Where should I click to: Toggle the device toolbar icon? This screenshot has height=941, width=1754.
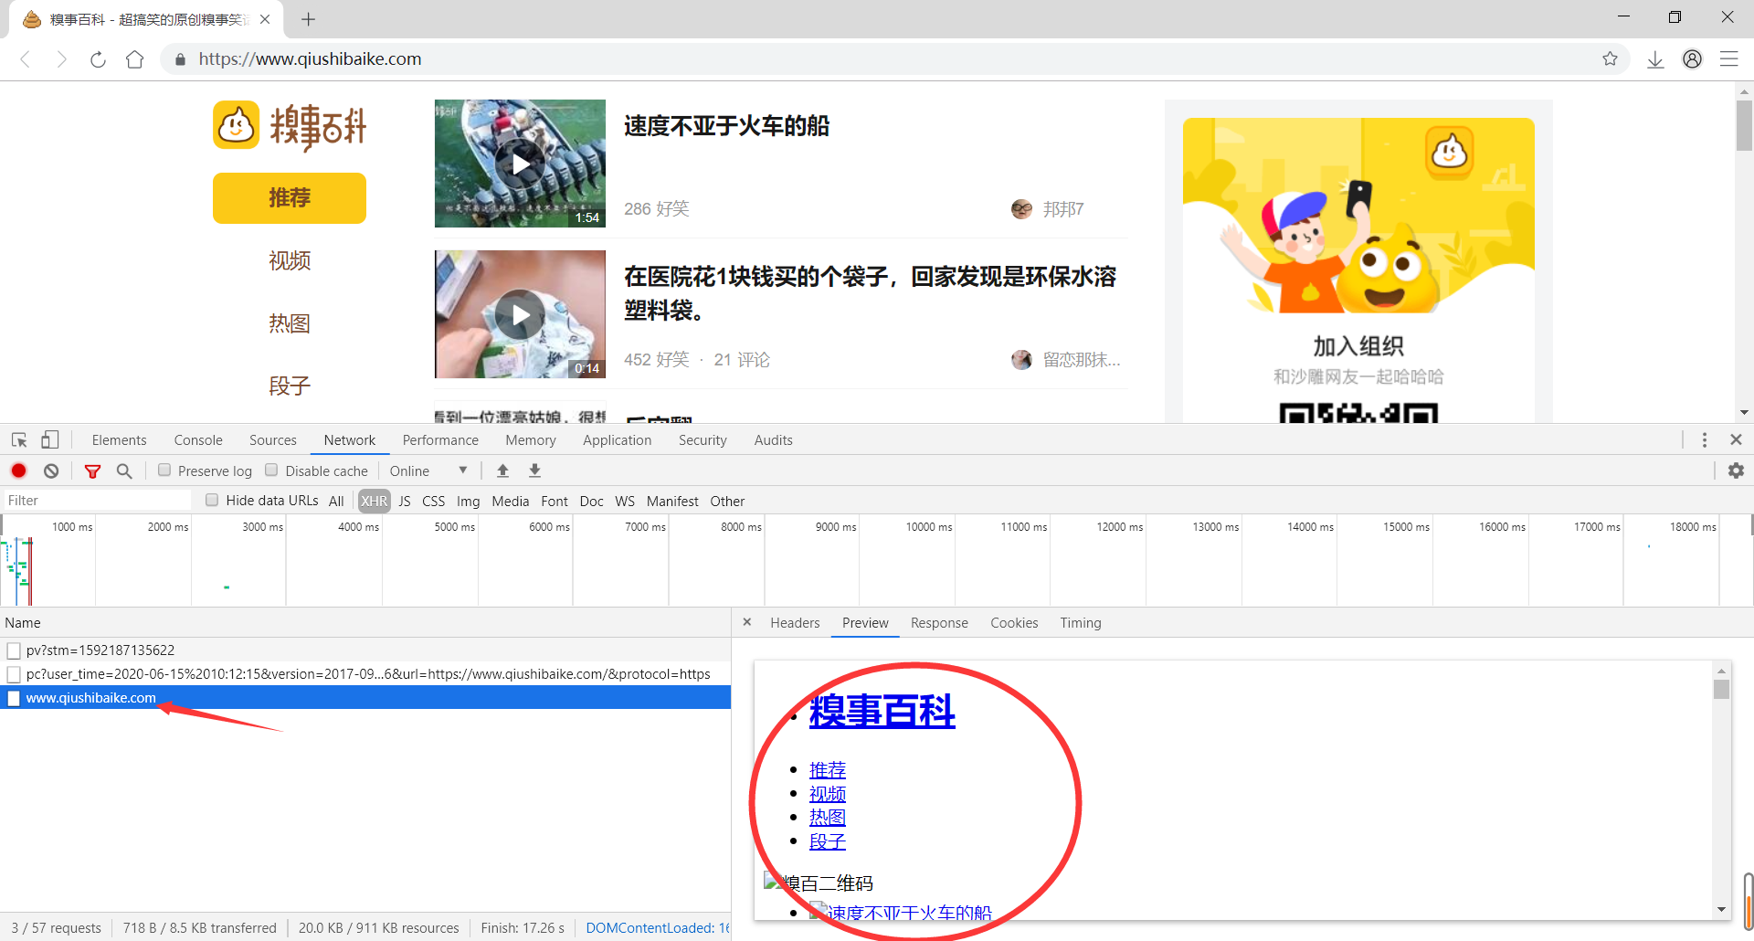pyautogui.click(x=49, y=440)
